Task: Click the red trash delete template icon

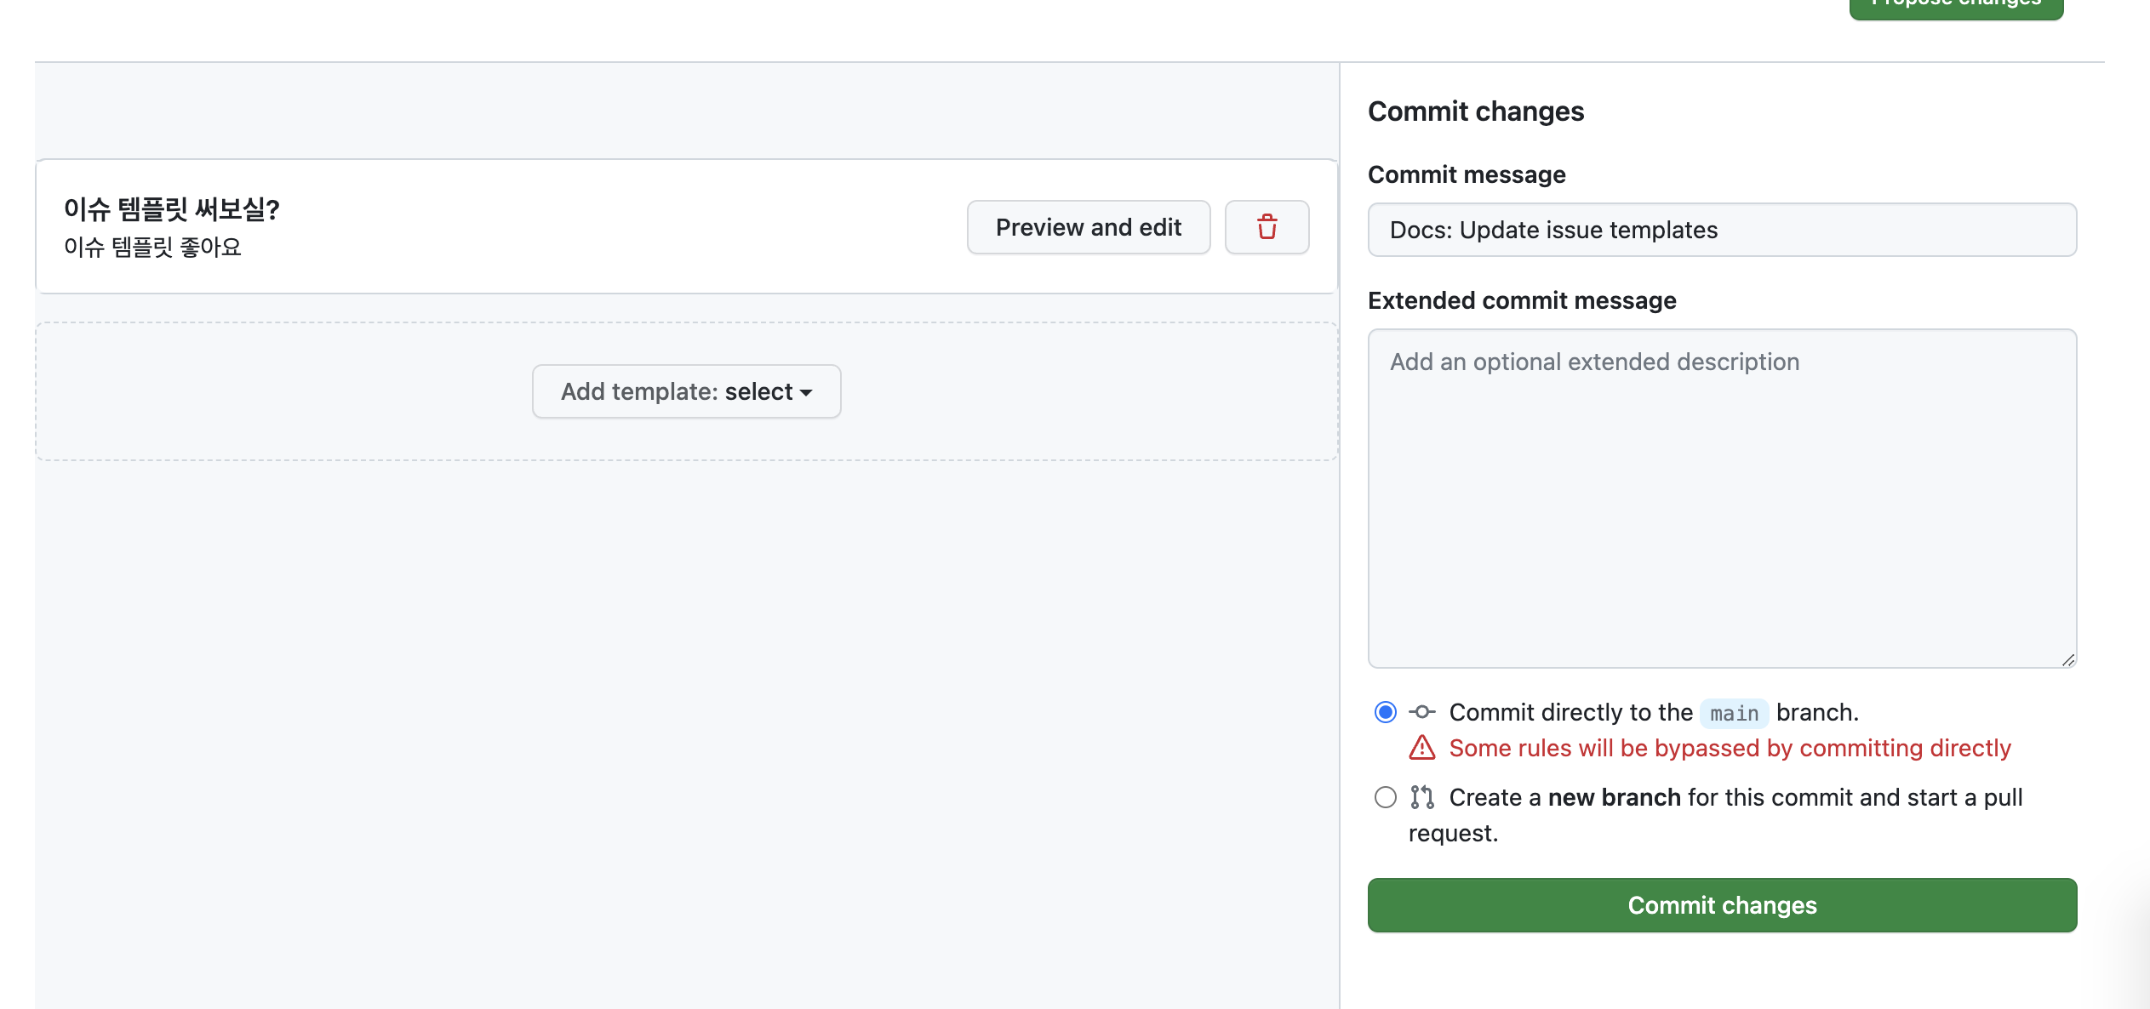Action: [x=1267, y=227]
